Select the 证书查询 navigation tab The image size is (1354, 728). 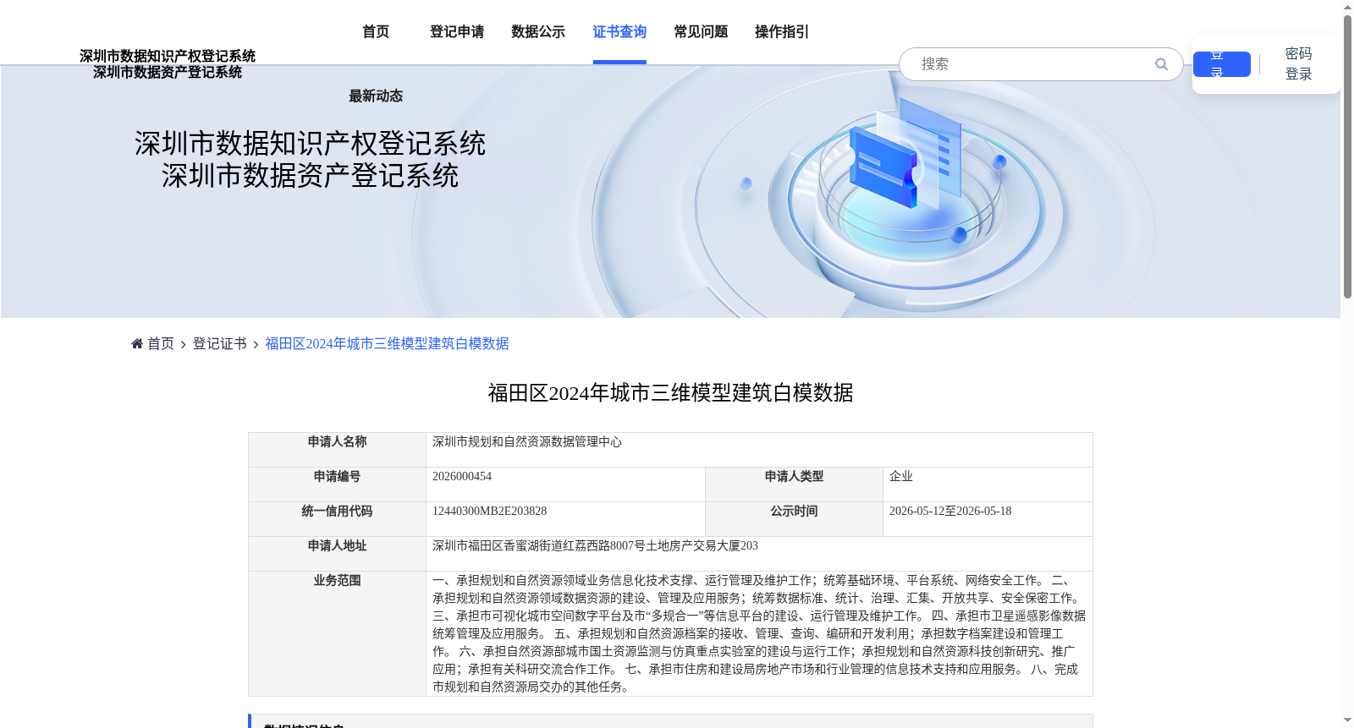pos(619,32)
